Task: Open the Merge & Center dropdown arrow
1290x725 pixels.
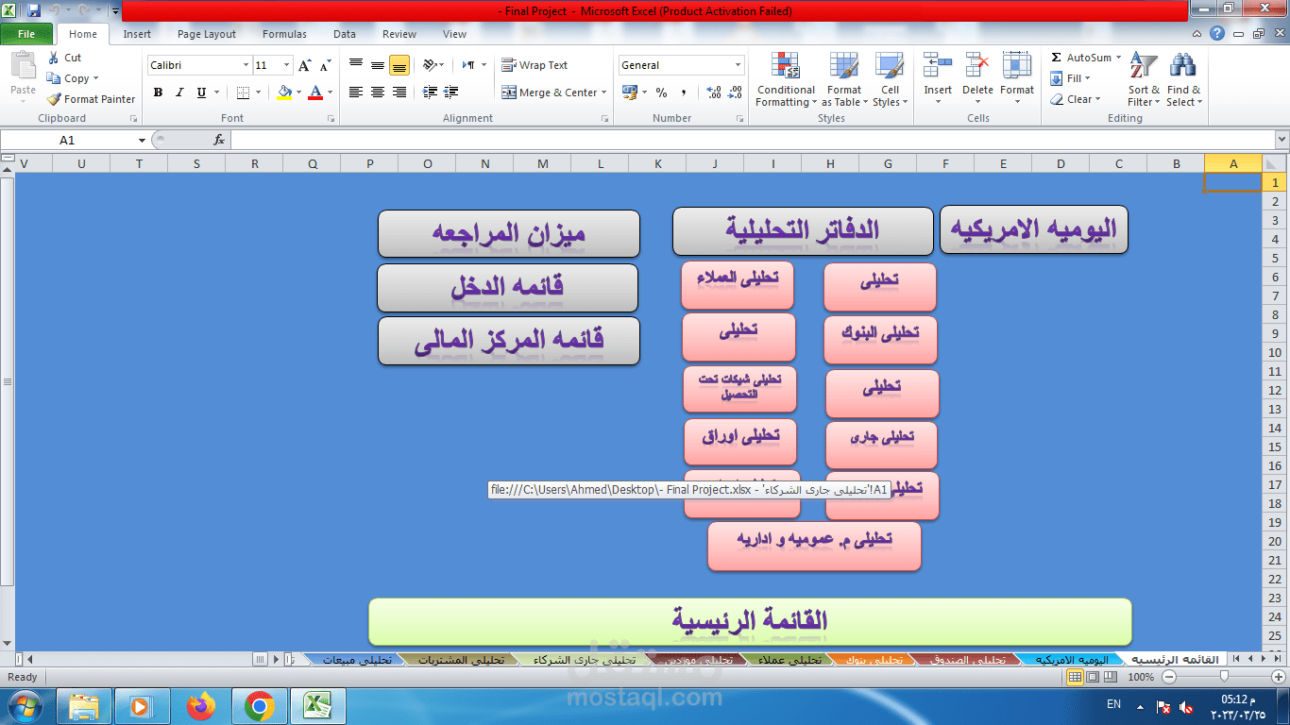Action: (605, 93)
